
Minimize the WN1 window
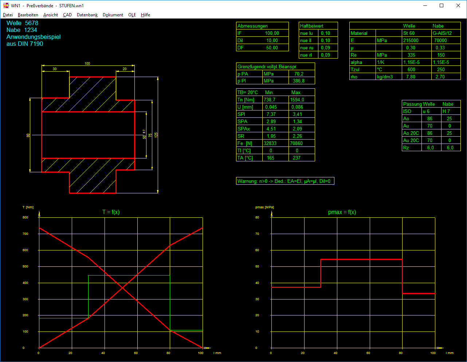[x=425, y=5]
